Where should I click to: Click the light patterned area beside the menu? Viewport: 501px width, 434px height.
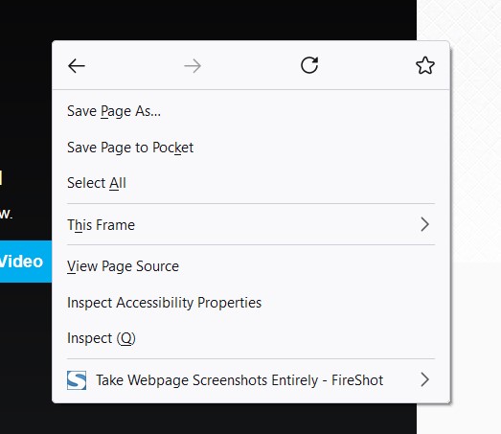pyautogui.click(x=476, y=127)
